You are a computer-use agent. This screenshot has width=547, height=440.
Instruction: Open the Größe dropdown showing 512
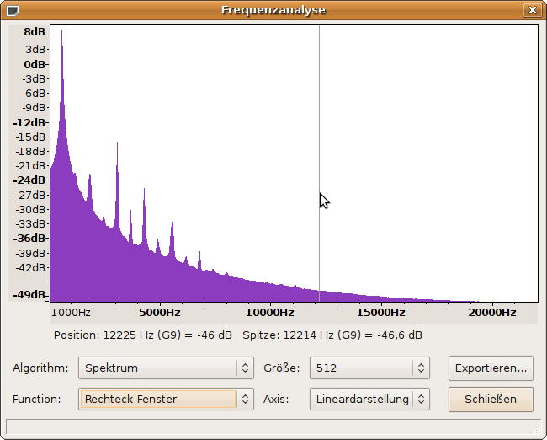(x=369, y=368)
